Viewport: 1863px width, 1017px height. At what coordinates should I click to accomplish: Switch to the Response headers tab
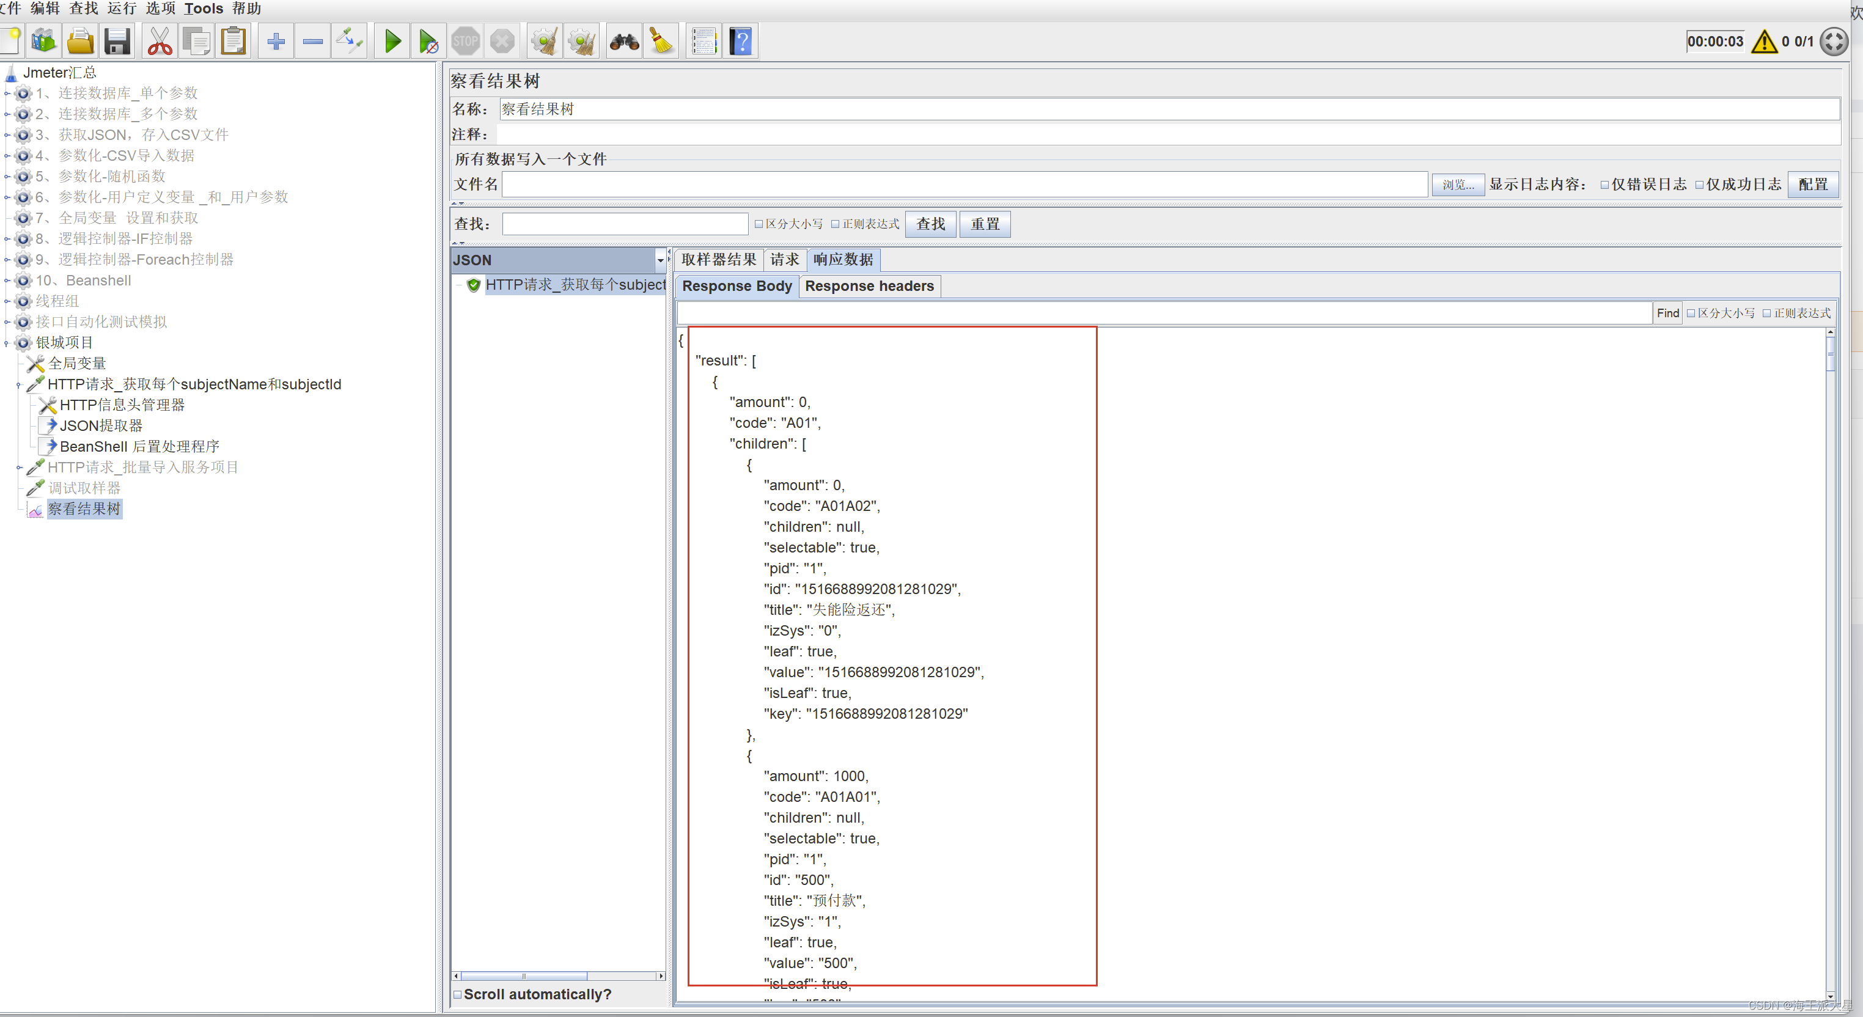point(869,287)
